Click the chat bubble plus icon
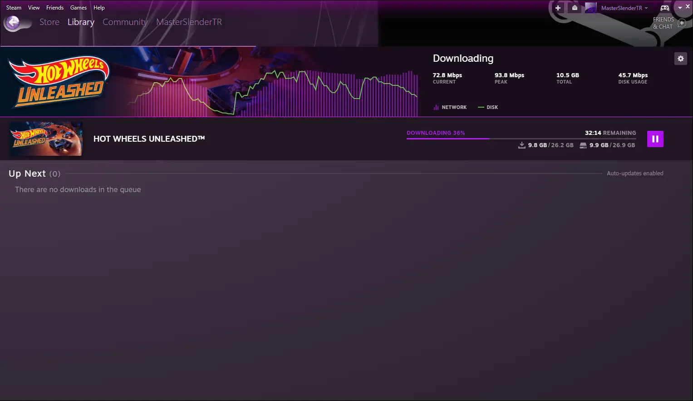 [682, 23]
